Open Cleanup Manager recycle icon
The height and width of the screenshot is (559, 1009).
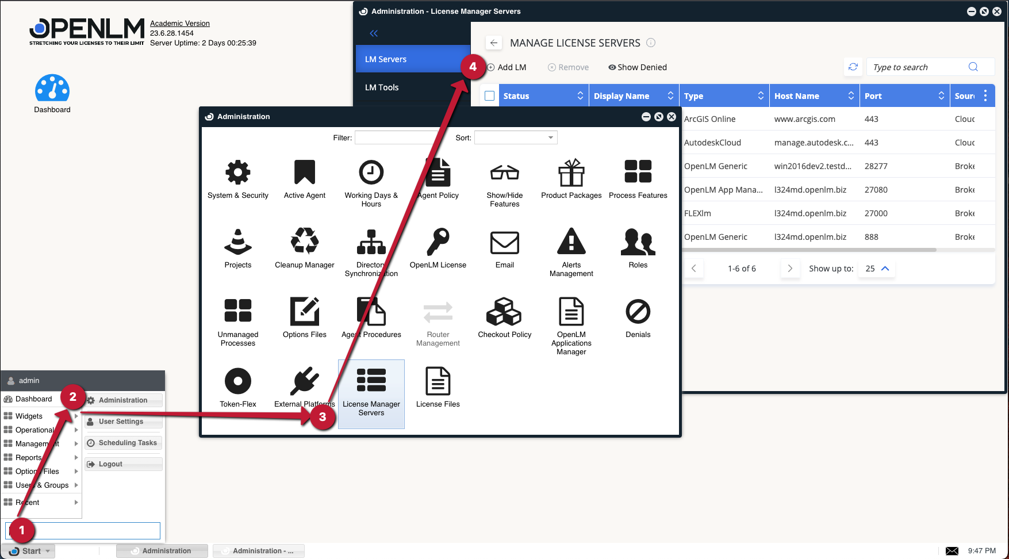(304, 242)
